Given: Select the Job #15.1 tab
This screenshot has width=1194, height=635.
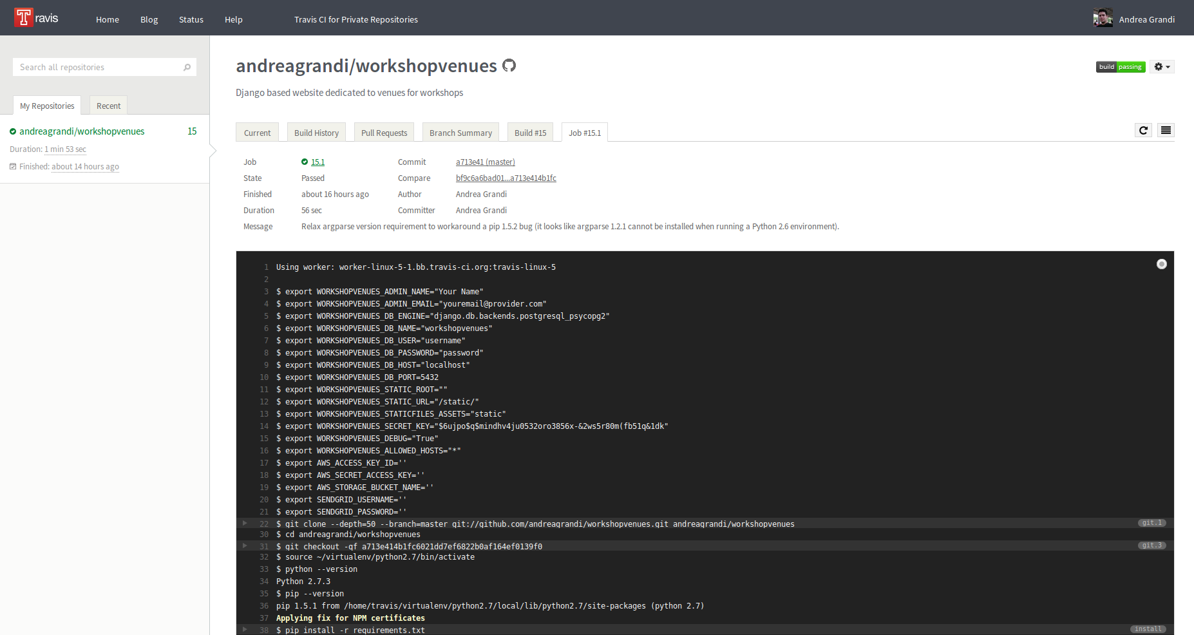Looking at the screenshot, I should [585, 133].
